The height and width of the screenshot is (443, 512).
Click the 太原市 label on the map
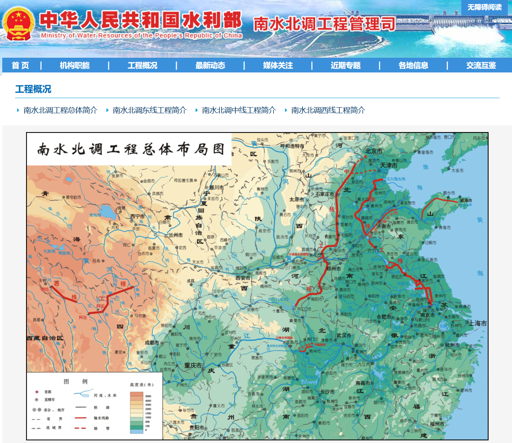[x=297, y=200]
